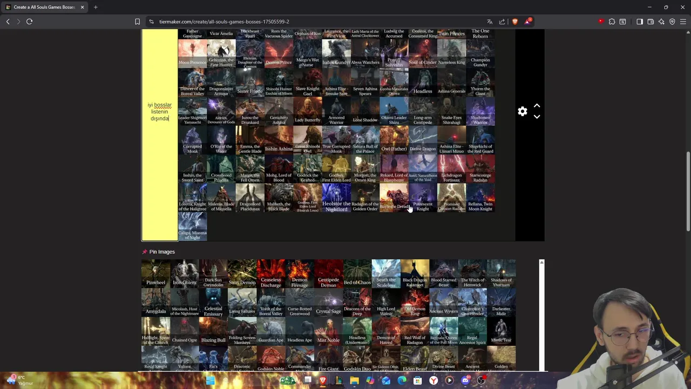The image size is (691, 389).
Task: Move the tier row up with the arrow
Action: (537, 106)
